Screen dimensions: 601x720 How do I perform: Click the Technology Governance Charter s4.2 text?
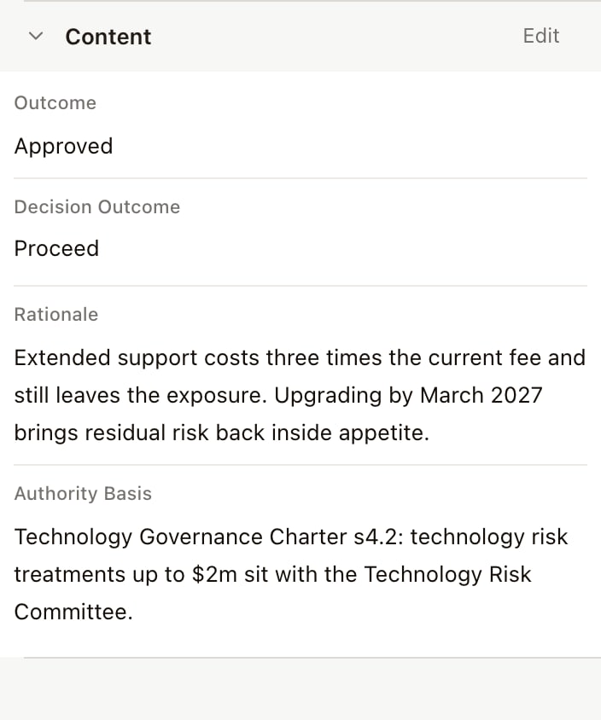tap(208, 537)
